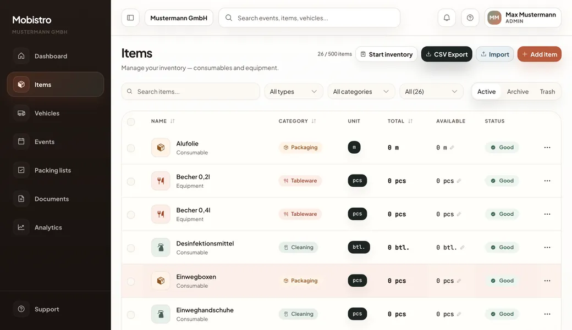Edit available quantity pencil for Becher 0,4l
Image resolution: width=572 pixels, height=330 pixels.
click(459, 214)
